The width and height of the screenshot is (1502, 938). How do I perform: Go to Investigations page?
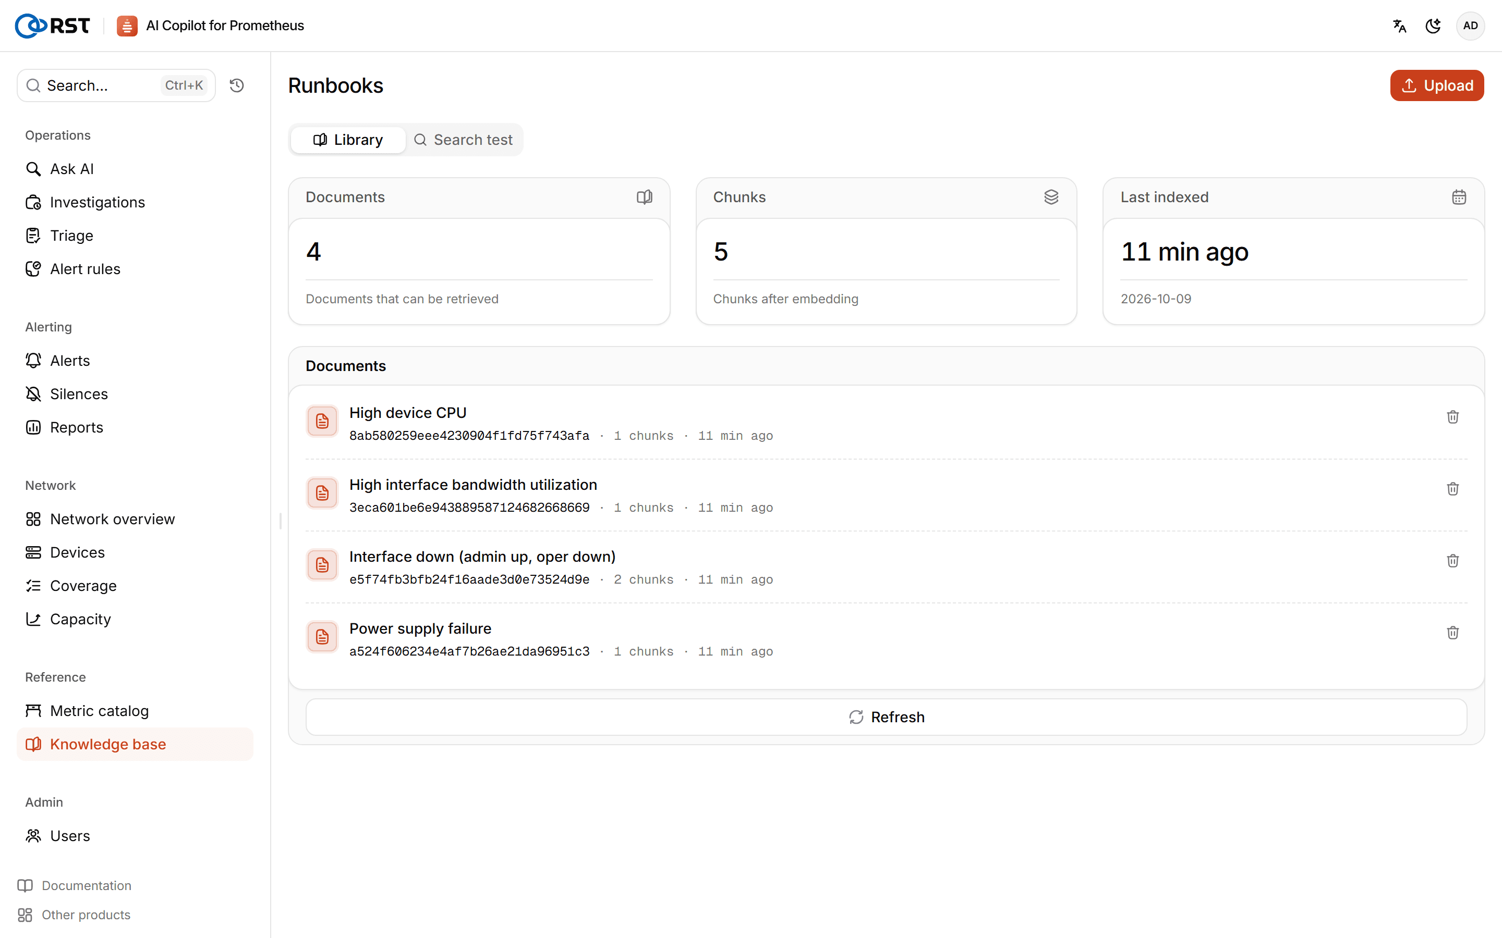coord(135,202)
